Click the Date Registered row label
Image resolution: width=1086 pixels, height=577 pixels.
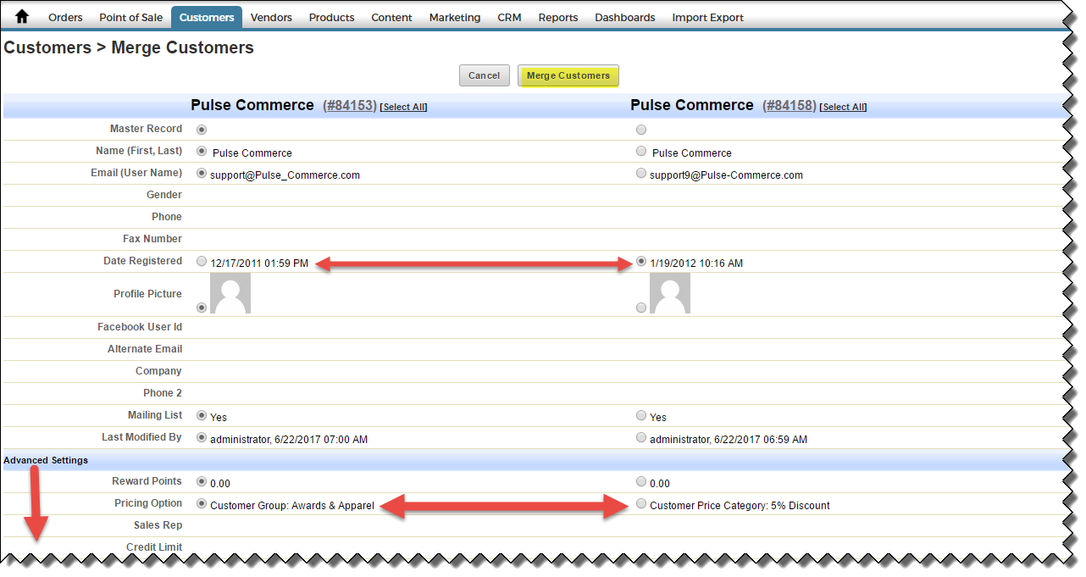tap(142, 261)
